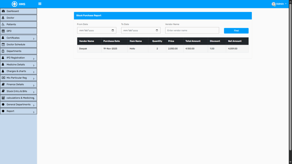The image size is (292, 164).
Task: Expand the Certificates submenu
Action: (33, 38)
